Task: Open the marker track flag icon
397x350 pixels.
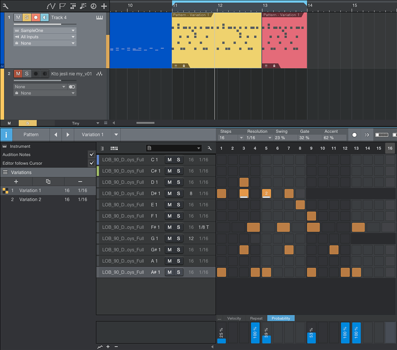Action: coord(62,6)
